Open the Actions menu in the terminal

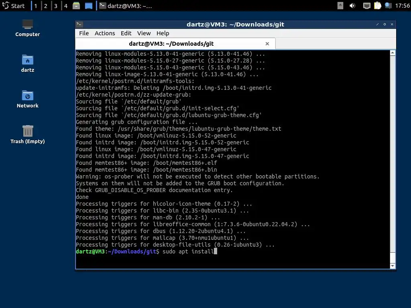coord(105,33)
